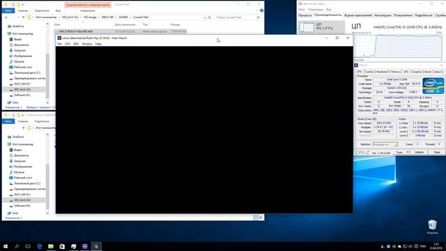Expand Tools dropdown arrow in CPU-Z
Image resolution: width=446 pixels, height=251 pixels.
(408, 152)
